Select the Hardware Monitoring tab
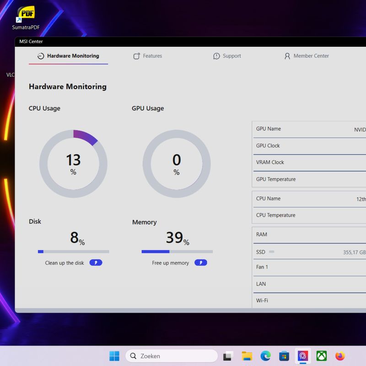 coord(68,56)
